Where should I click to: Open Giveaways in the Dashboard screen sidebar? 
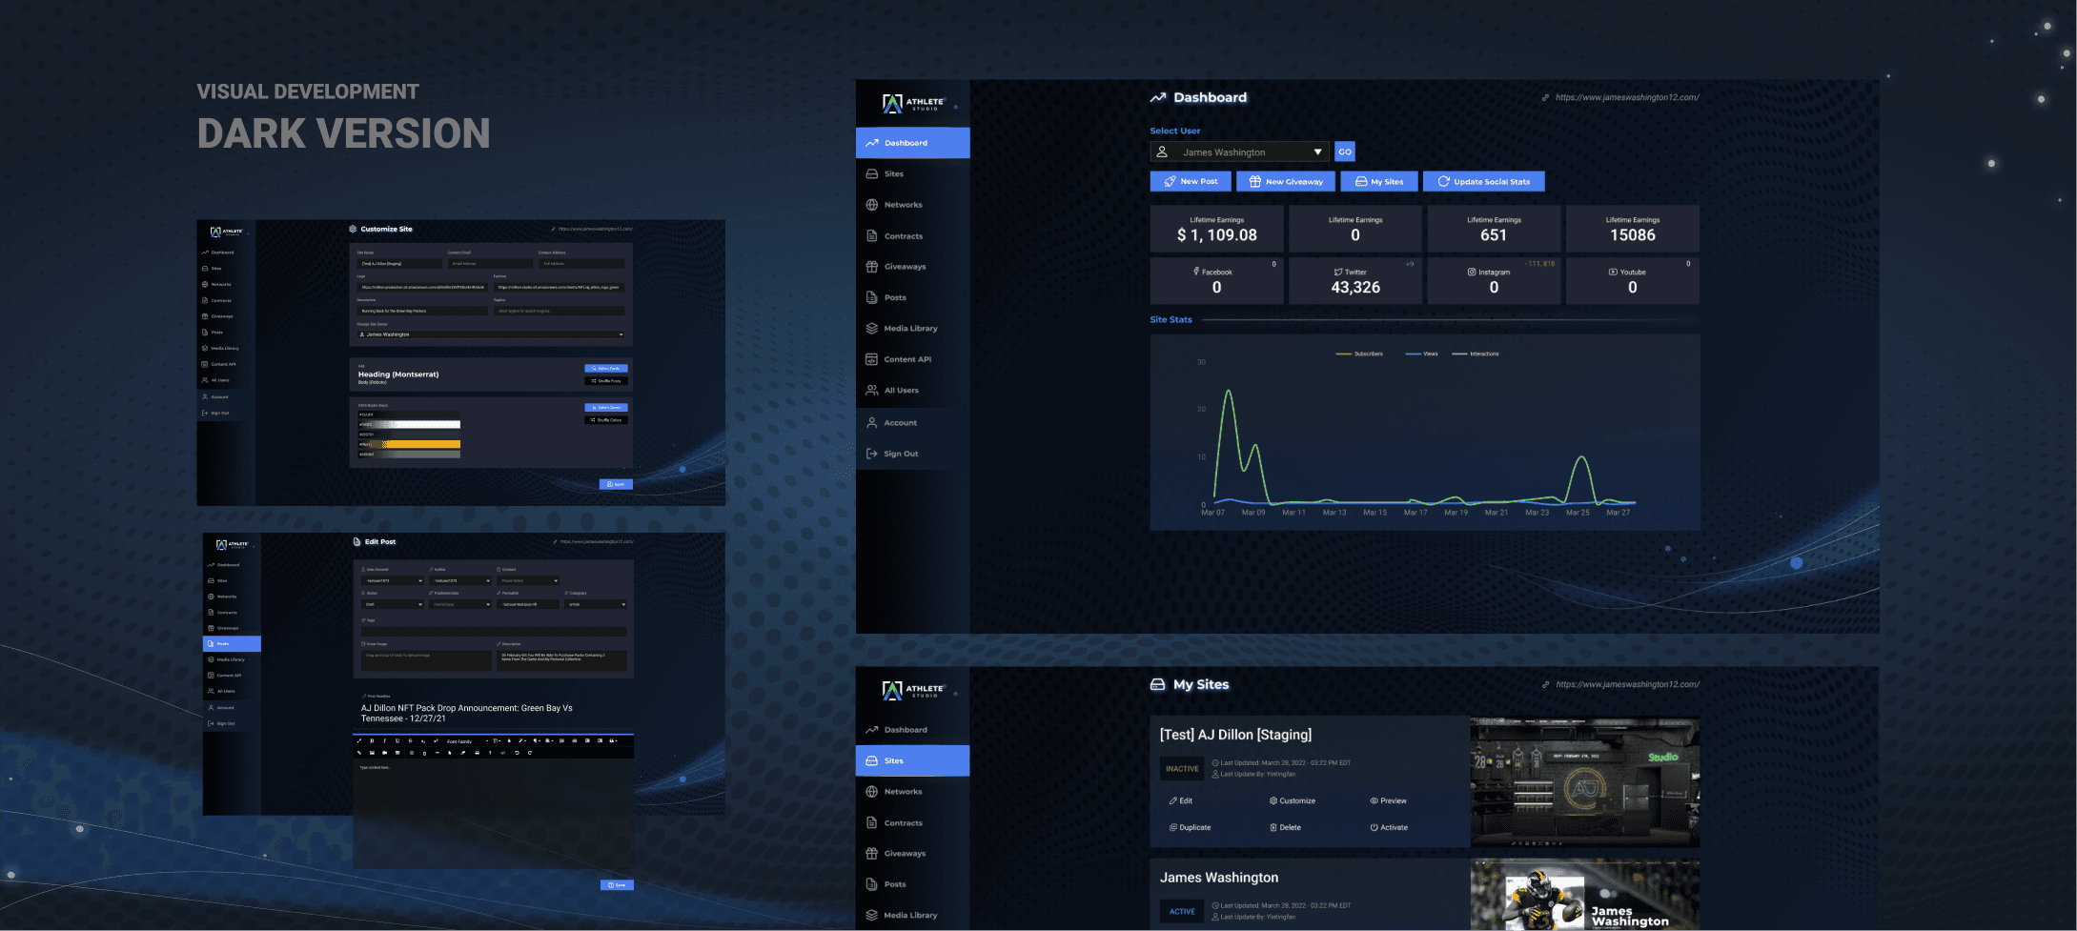tap(912, 267)
